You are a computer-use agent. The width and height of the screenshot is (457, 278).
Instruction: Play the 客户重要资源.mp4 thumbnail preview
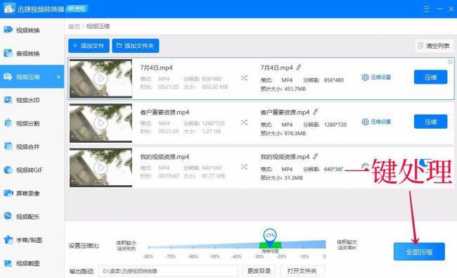pos(101,123)
